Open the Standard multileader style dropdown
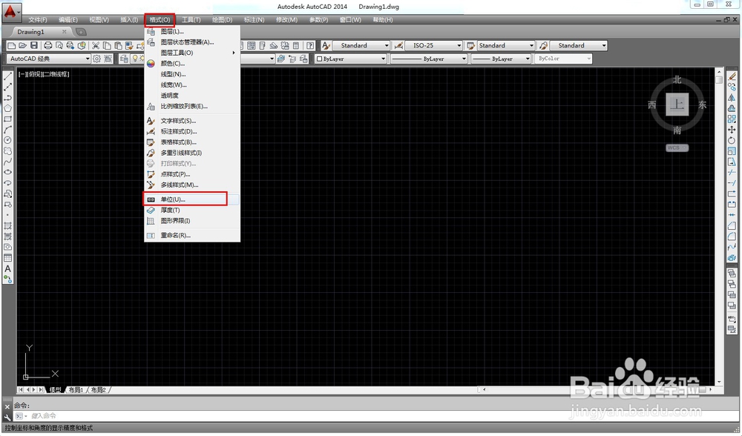The height and width of the screenshot is (436, 742). pyautogui.click(x=578, y=45)
